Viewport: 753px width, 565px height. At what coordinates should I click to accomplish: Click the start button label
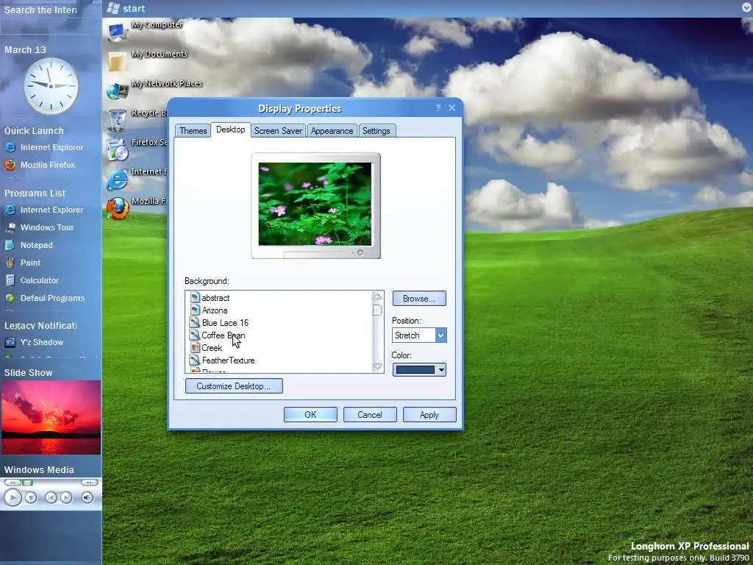[x=134, y=8]
